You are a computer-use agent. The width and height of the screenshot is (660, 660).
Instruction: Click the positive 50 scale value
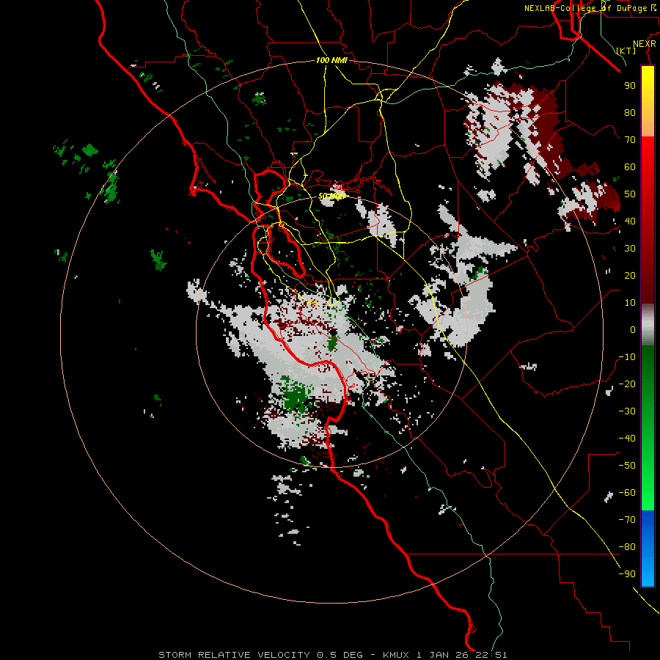630,194
